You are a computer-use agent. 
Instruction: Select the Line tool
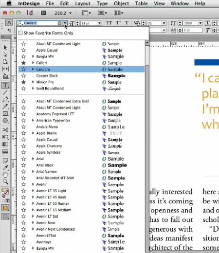pos(5,92)
